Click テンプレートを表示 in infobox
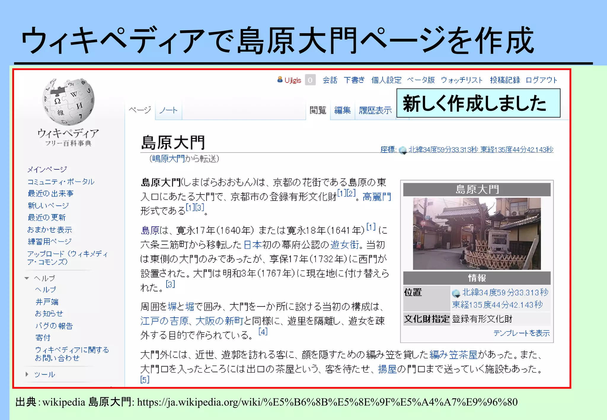 pos(522,333)
